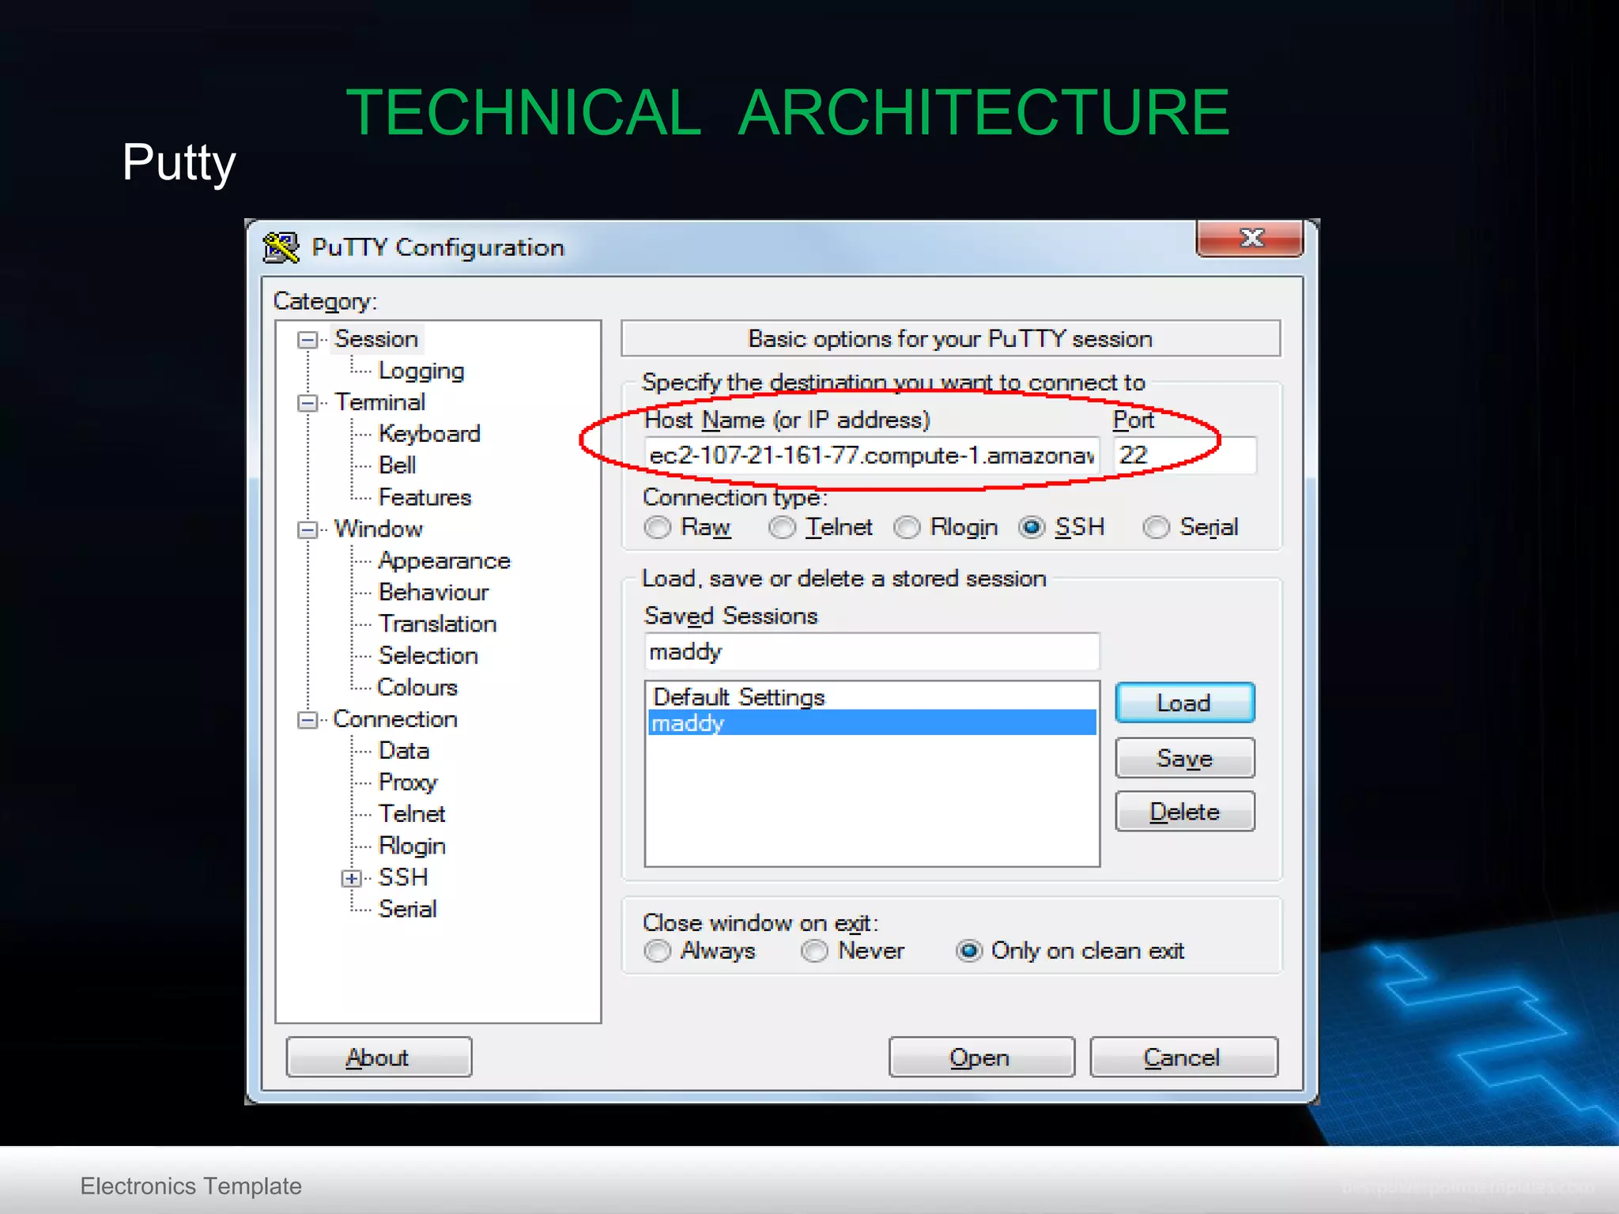Viewport: 1619px width, 1214px height.
Task: Select Telnet connection type
Action: pyautogui.click(x=782, y=527)
